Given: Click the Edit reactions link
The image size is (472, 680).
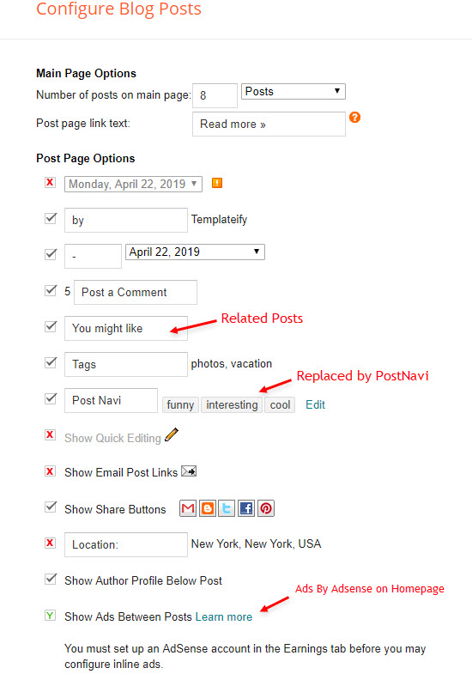Looking at the screenshot, I should pyautogui.click(x=315, y=404).
